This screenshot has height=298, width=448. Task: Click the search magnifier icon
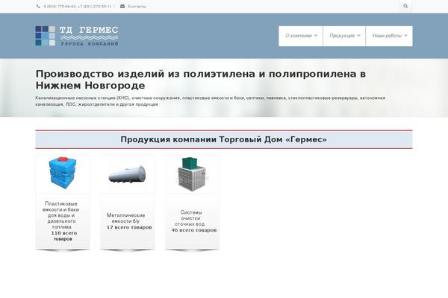point(405,6)
